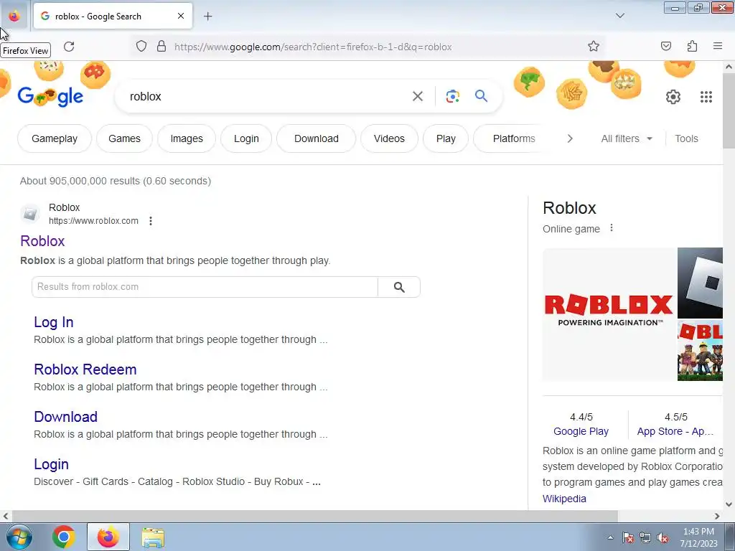Viewport: 735px width, 551px height.
Task: Select the Gameplay filter chip
Action: tap(55, 138)
